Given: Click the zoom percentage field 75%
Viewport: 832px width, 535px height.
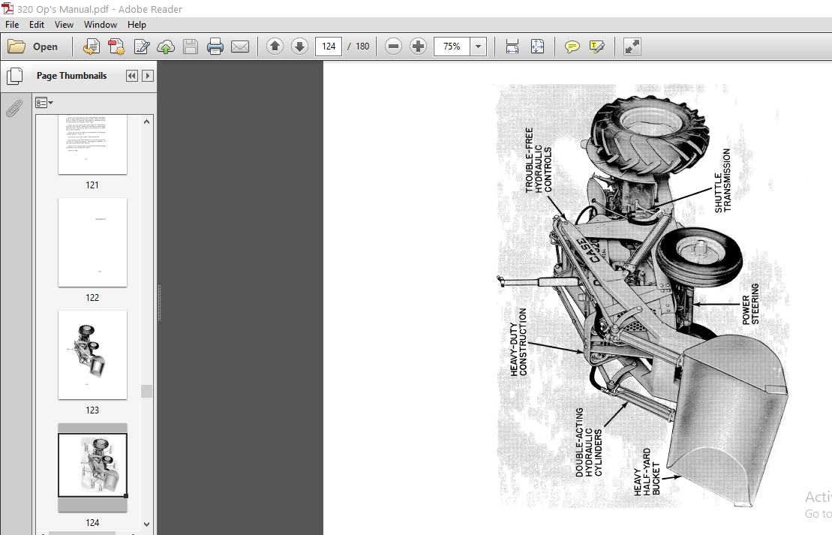Looking at the screenshot, I should 452,47.
